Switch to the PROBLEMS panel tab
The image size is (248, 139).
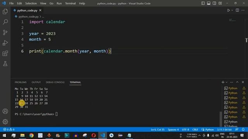[21, 82]
